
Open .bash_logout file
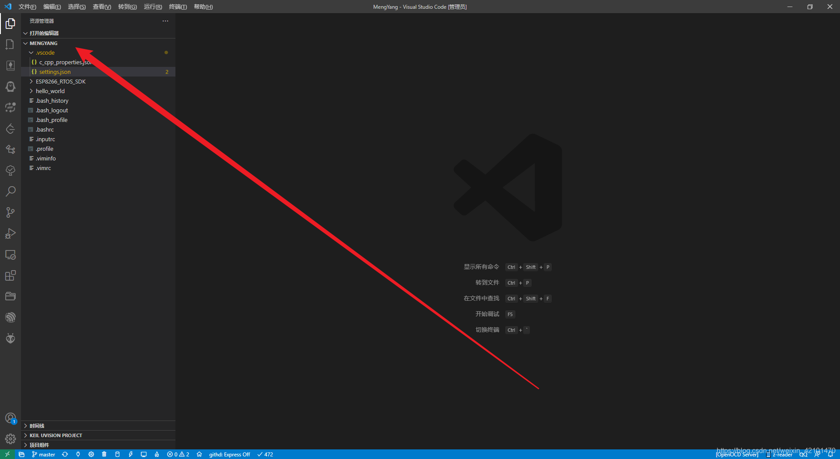pyautogui.click(x=98, y=110)
